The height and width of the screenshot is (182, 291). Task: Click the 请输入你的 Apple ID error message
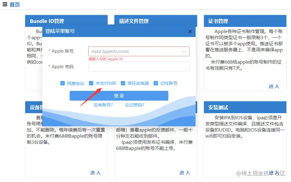click(105, 59)
